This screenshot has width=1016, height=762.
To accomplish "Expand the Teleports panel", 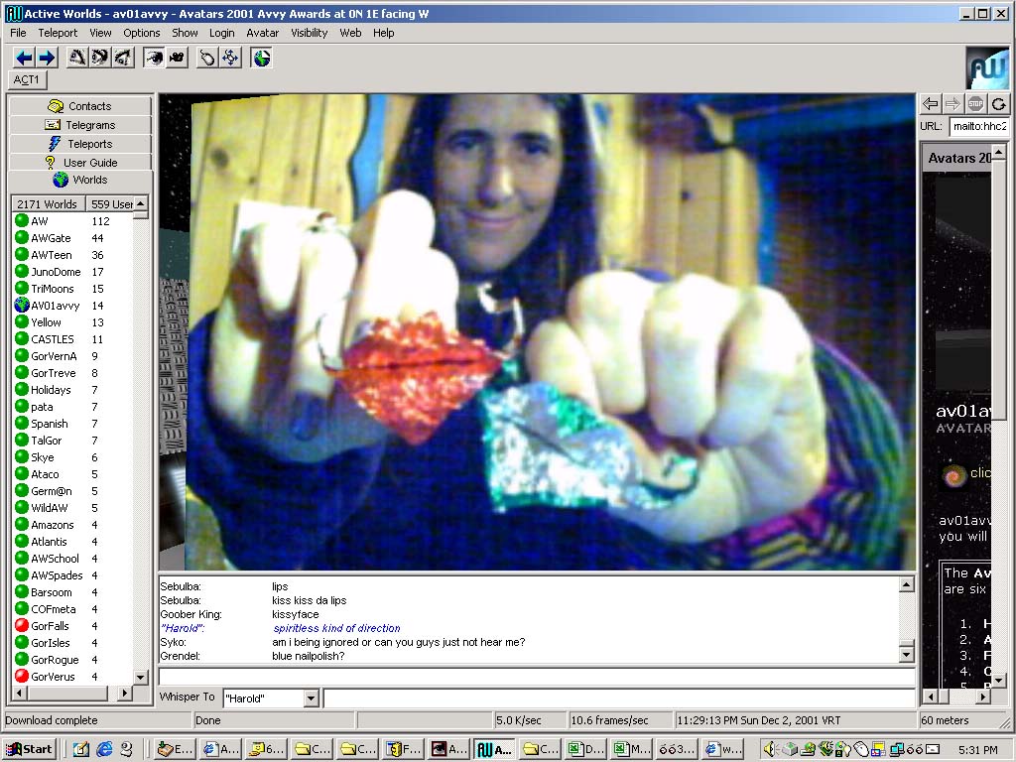I will point(80,144).
